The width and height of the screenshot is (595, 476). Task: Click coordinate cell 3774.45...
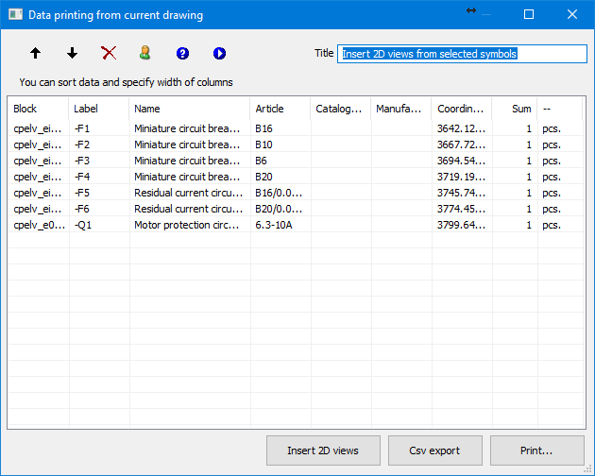[x=462, y=209]
